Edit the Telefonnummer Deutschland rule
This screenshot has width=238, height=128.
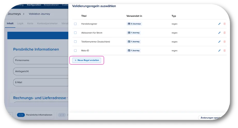(x=219, y=42)
